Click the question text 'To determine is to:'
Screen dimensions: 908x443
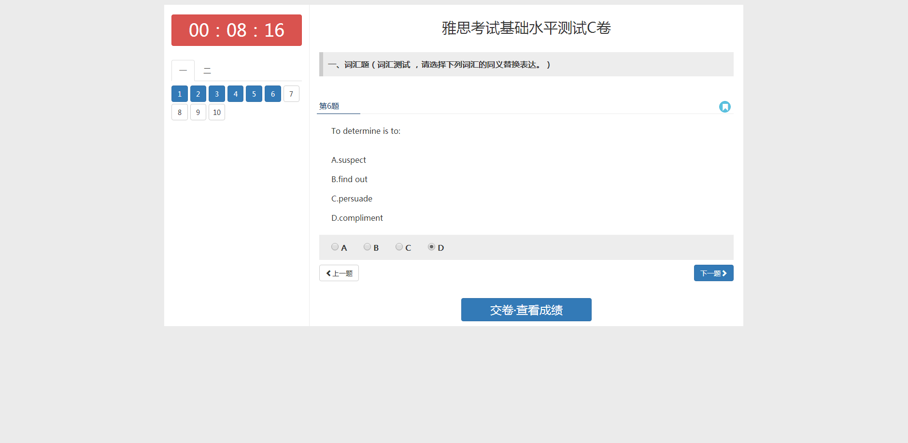366,131
